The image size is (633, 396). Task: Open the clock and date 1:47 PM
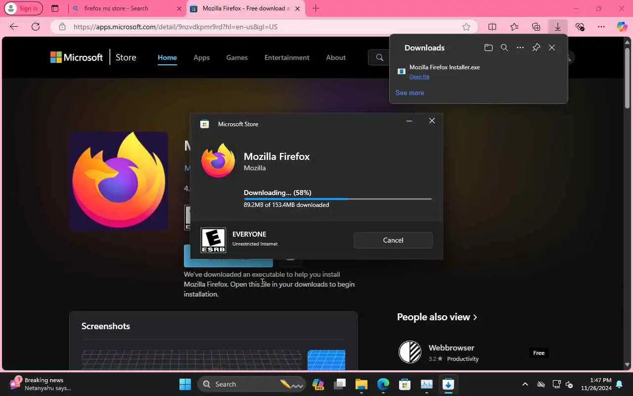coord(596,384)
